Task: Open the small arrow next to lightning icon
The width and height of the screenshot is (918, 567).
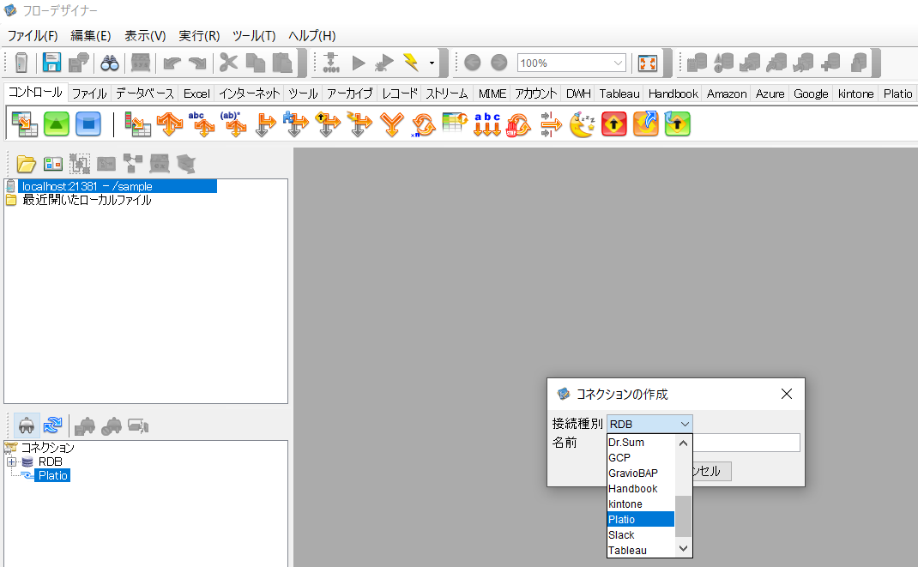Action: click(x=432, y=63)
